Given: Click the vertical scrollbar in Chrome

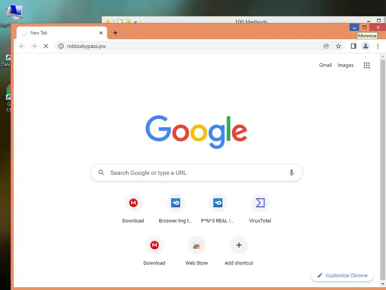Looking at the screenshot, I should [383, 170].
